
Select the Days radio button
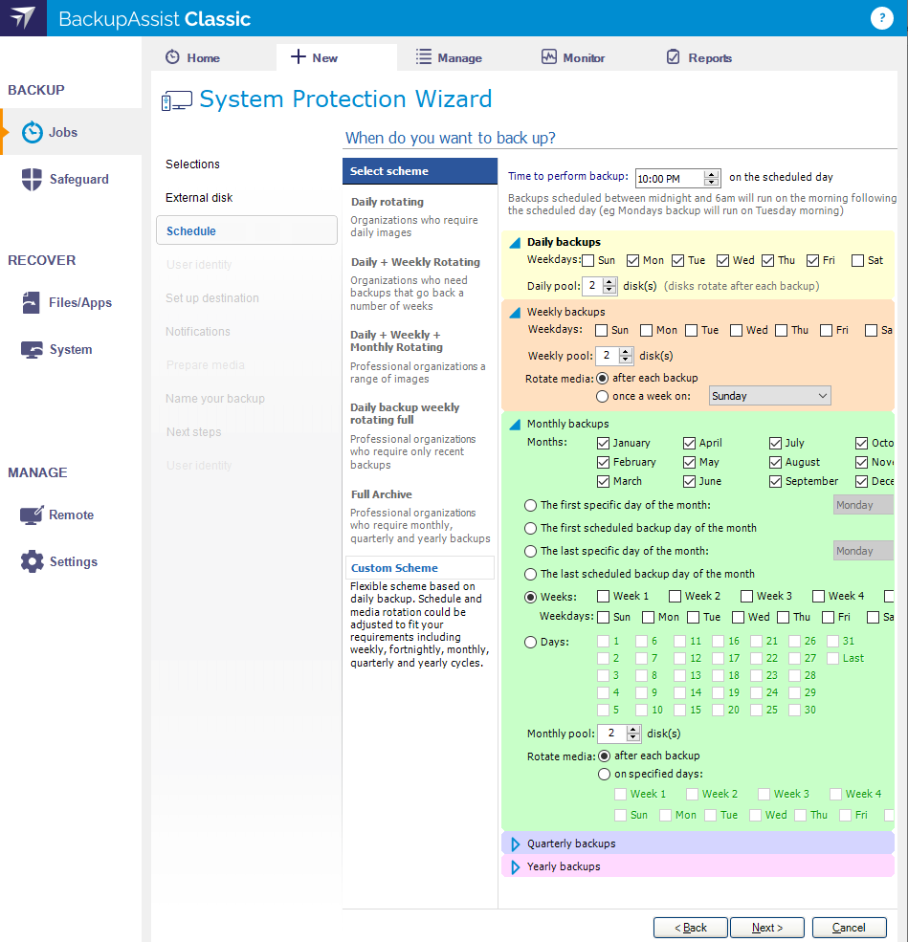point(530,642)
